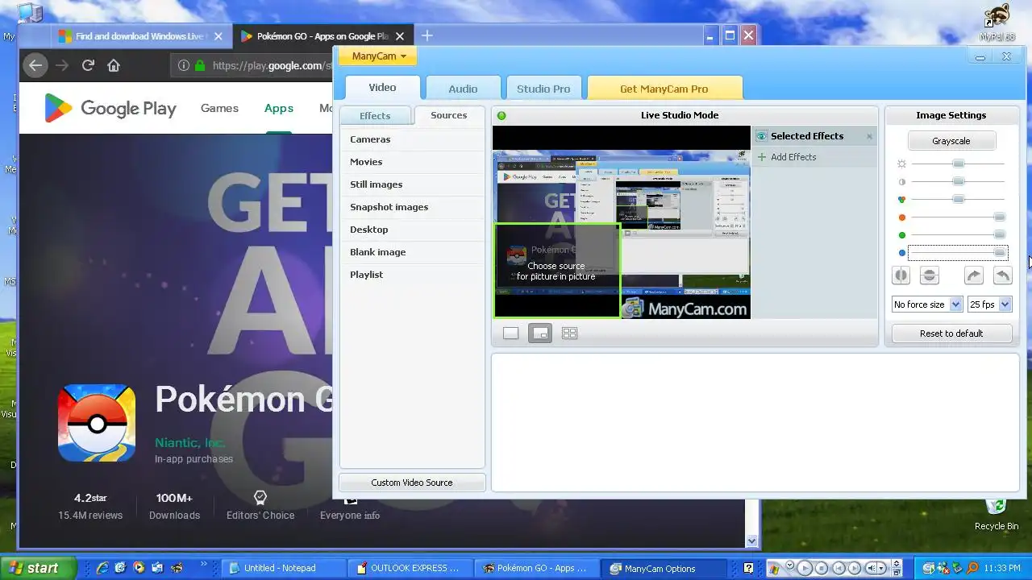Select Desktop source
This screenshot has width=1032, height=580.
(411, 230)
